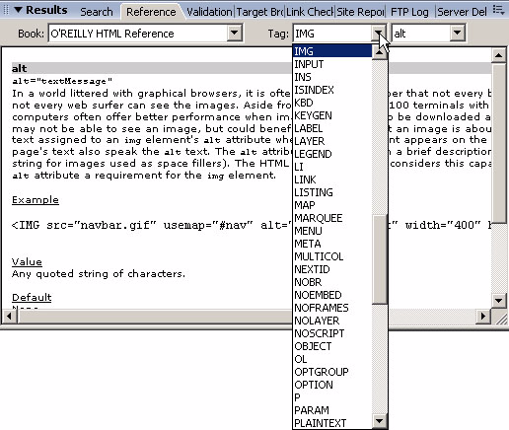This screenshot has width=509, height=430.
Task: Click the tag list scroll-up arrow
Action: click(380, 52)
